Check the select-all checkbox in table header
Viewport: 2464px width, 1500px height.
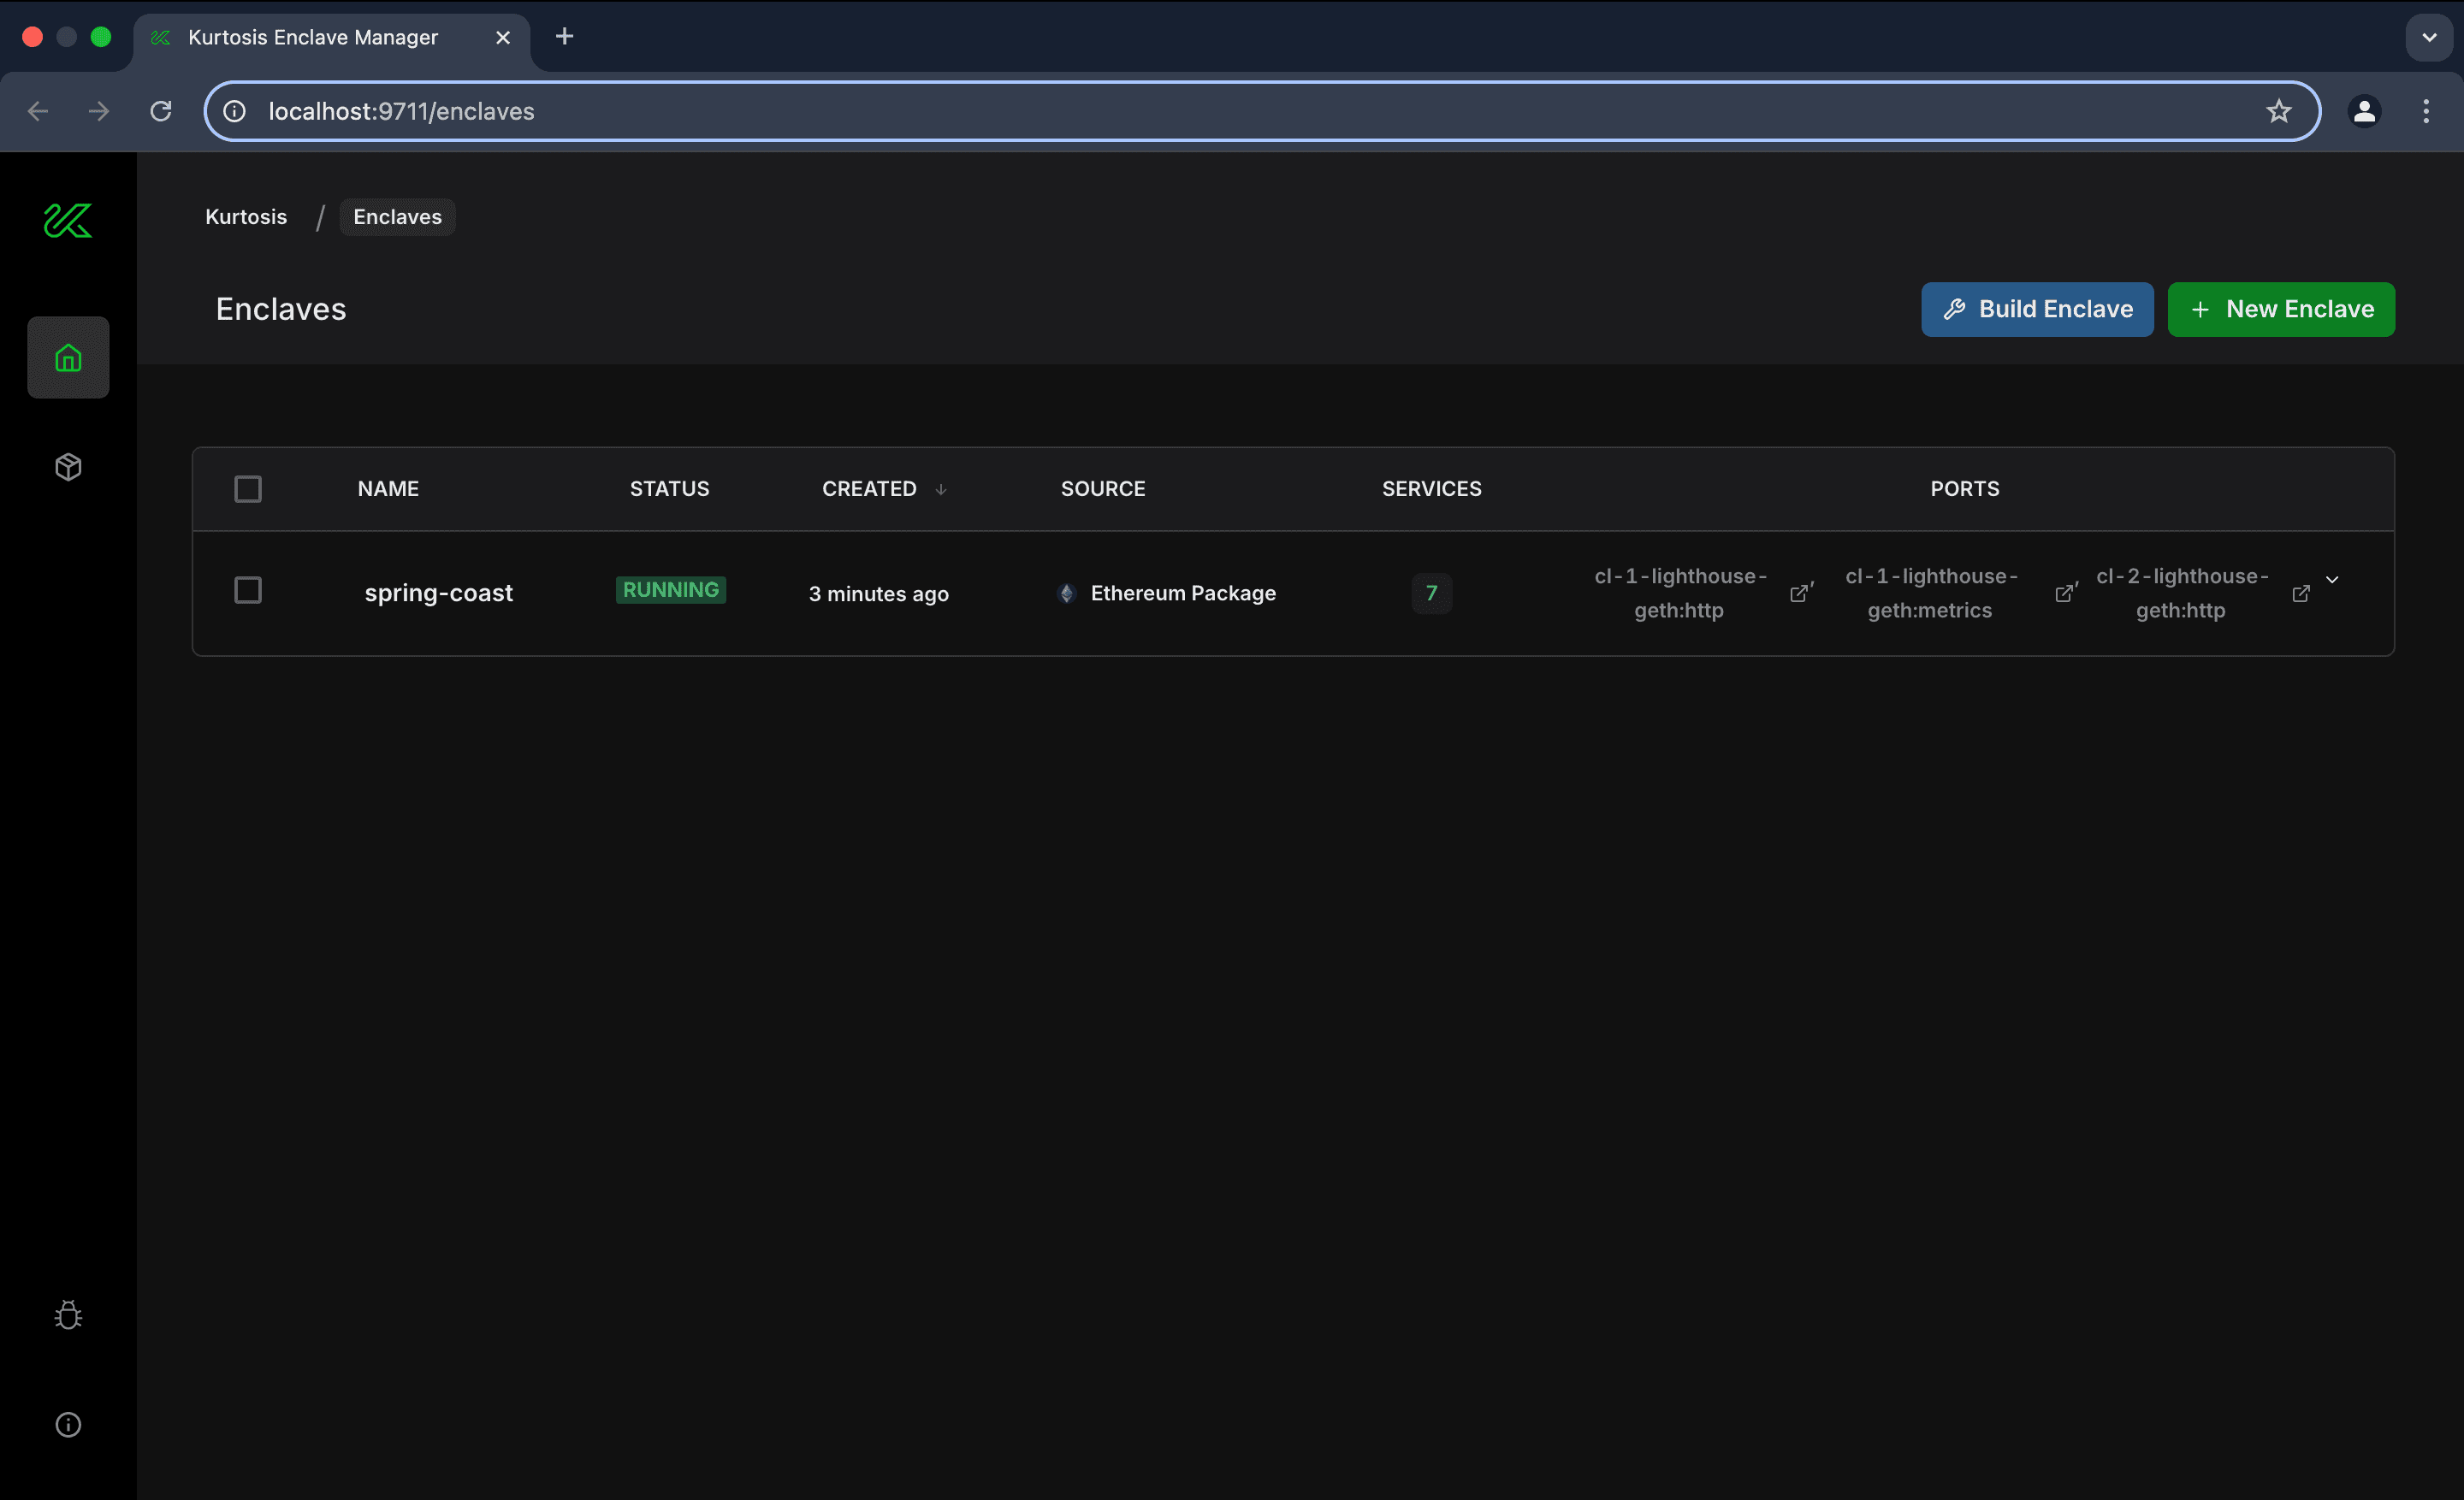247,488
